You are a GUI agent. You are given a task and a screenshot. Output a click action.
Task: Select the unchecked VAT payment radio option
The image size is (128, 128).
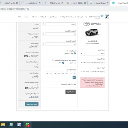tap(75, 63)
